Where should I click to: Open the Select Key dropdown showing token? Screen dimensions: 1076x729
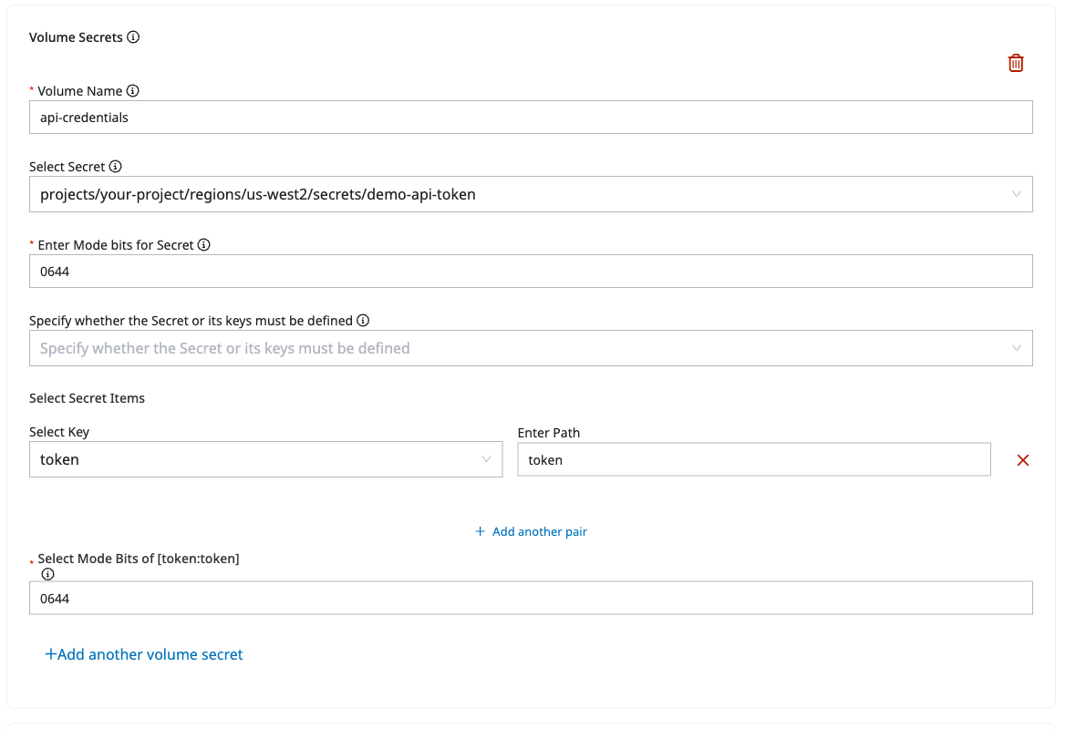(265, 459)
